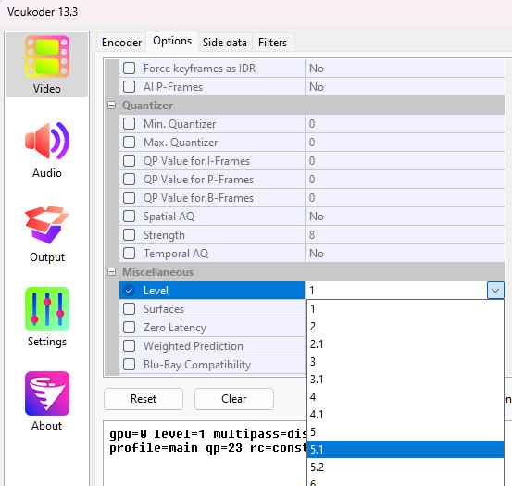The image size is (512, 486).
Task: Uncheck the Level option checkbox
Action: pyautogui.click(x=130, y=291)
